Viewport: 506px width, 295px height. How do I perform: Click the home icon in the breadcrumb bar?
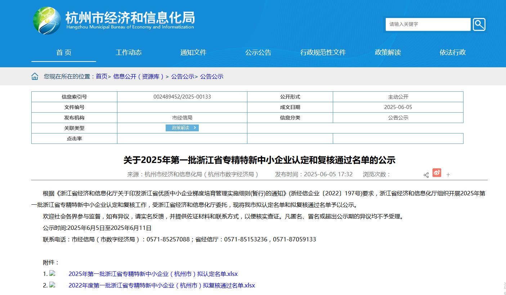pos(35,76)
